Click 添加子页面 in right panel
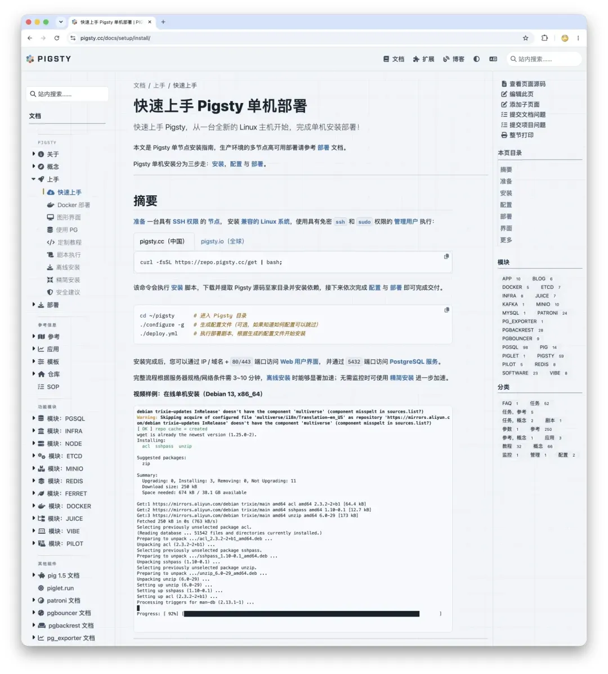Viewport: 608px width, 674px height. tap(520, 105)
